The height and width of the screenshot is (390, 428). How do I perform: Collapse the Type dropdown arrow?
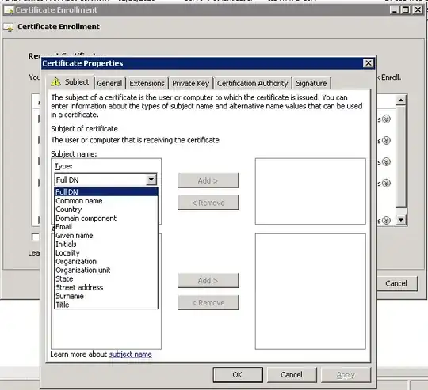click(151, 180)
